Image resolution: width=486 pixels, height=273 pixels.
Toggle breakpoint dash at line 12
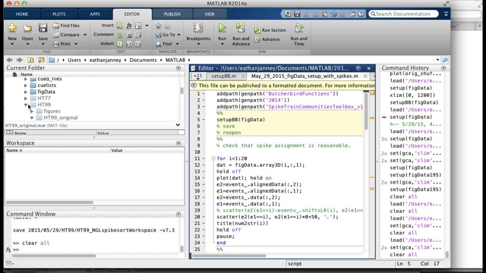[204, 165]
